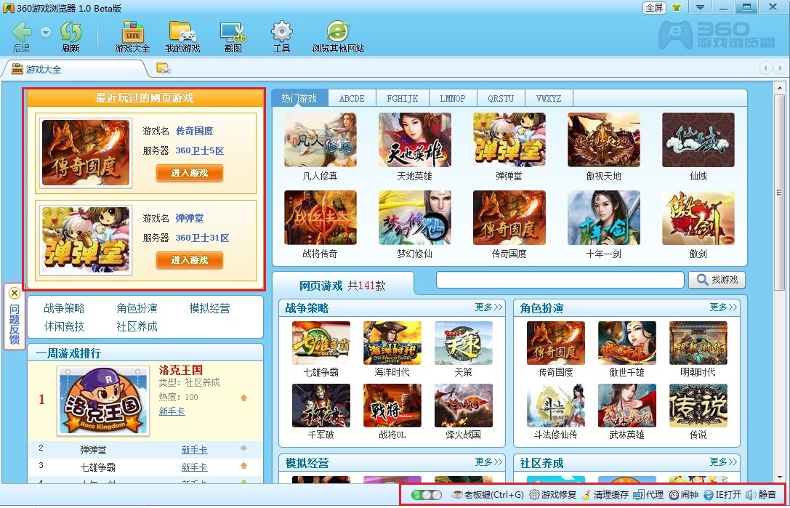The width and height of the screenshot is (790, 508).
Task: Open 问题反馈 feedback panel
Action: 15,324
